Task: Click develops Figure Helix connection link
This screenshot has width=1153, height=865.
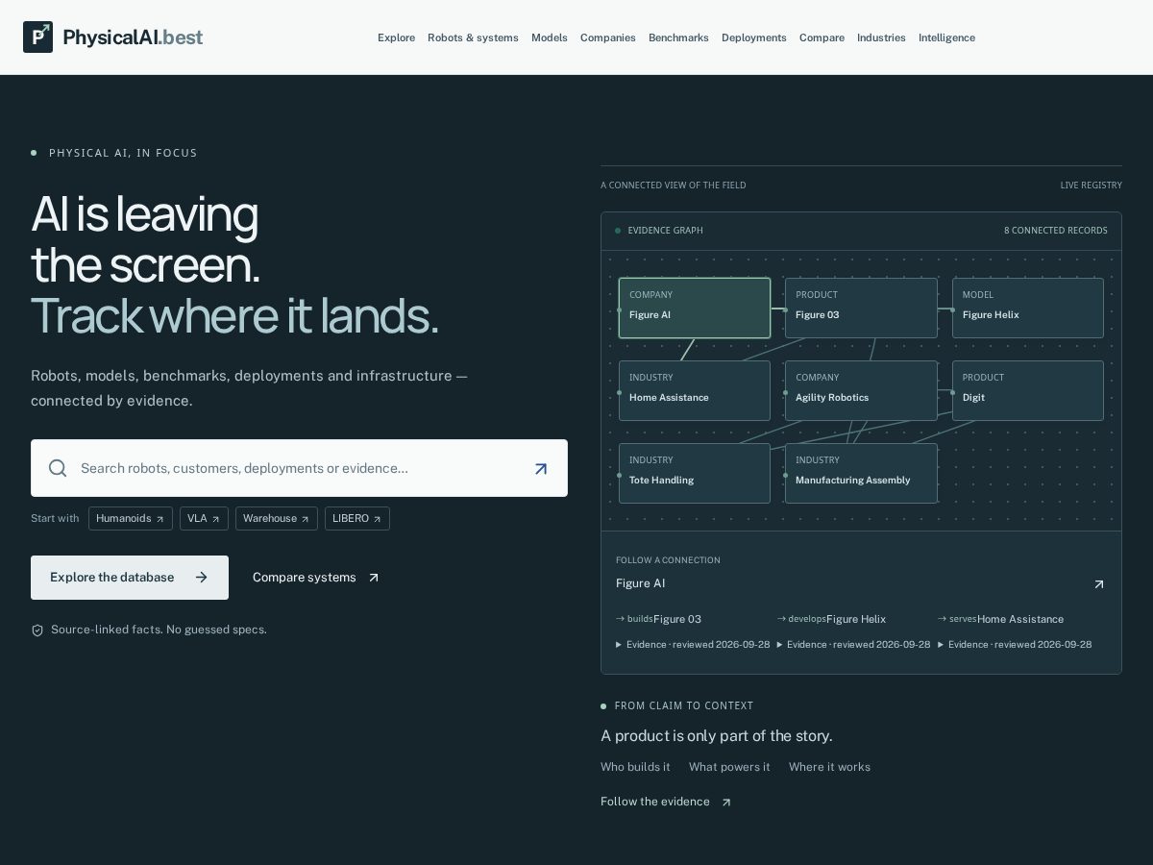Action: pos(832,619)
